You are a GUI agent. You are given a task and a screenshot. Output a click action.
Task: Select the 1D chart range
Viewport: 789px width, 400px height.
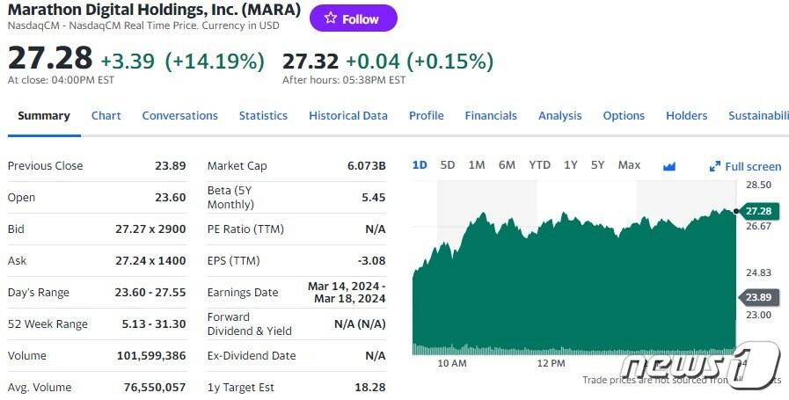(420, 165)
